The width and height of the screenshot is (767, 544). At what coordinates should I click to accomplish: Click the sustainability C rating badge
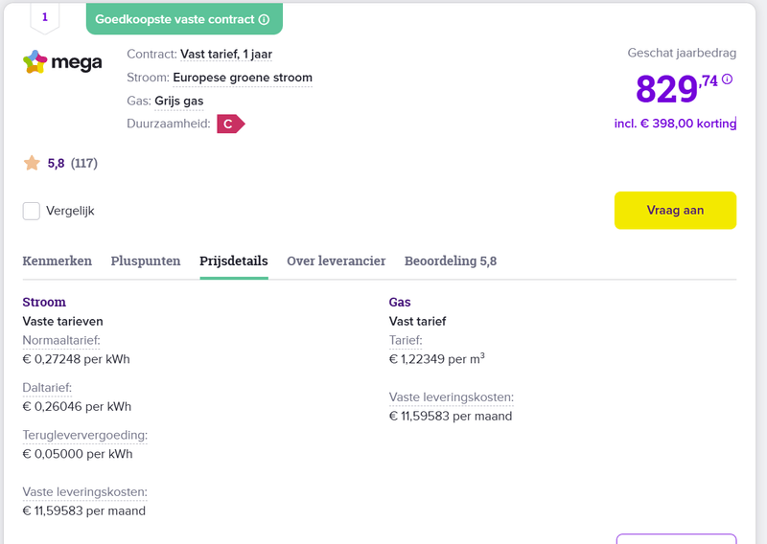coord(230,124)
